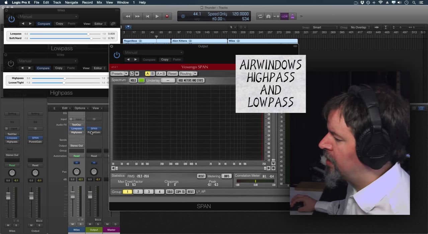The image size is (428, 234).
Task: Mute the Wiles channel strip in the mixer
Action: click(x=73, y=224)
